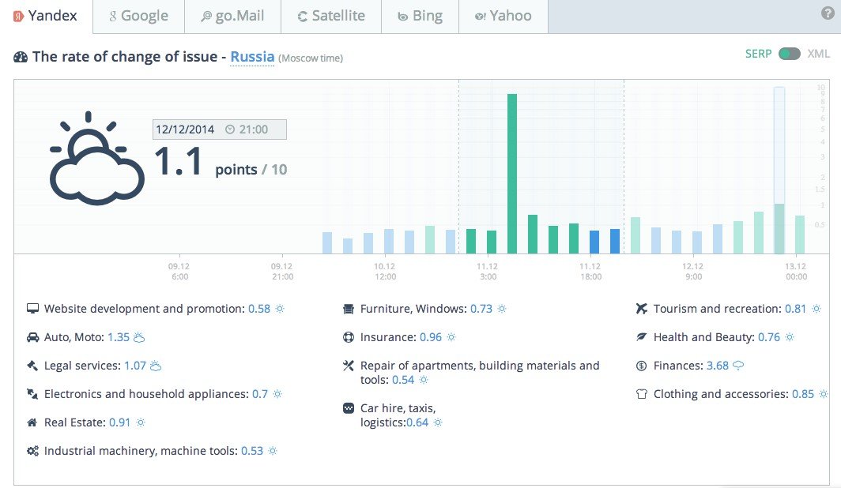Viewport: 841px width, 488px height.
Task: Click the Furniture, Windows value 0.73
Action: click(x=481, y=309)
